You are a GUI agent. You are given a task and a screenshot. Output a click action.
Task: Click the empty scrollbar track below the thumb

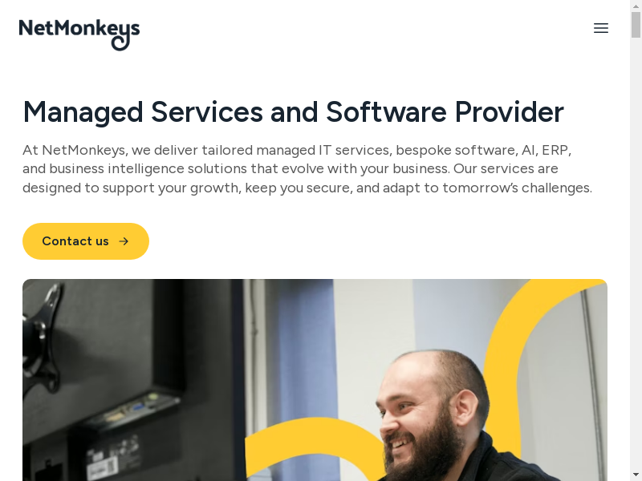(x=636, y=253)
